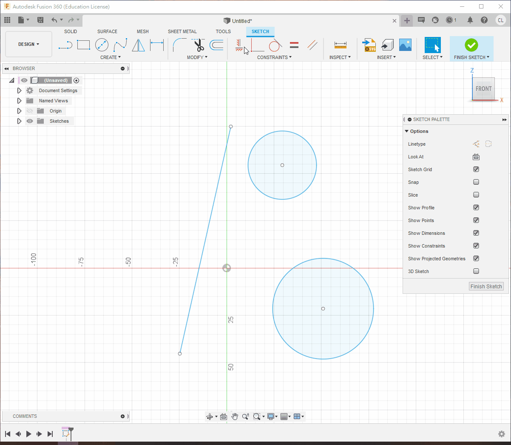This screenshot has height=445, width=511.
Task: Hide the Sketches folder with eye icon
Action: pos(30,121)
